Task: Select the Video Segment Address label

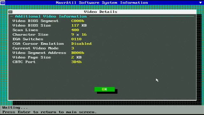Action: click(39, 53)
